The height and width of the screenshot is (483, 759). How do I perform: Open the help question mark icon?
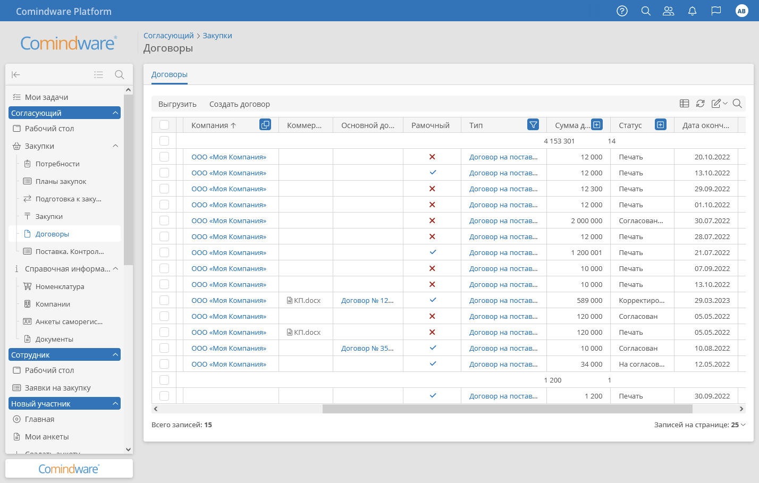pyautogui.click(x=622, y=11)
